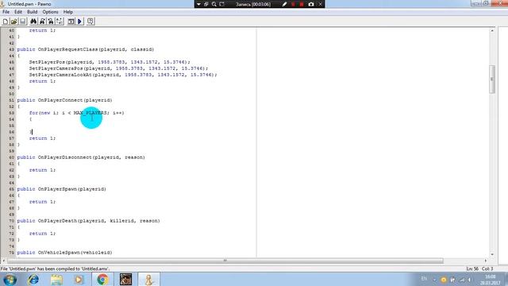Screen dimensions: 508x286
Task: Click the horizontal scrollbar right arrow
Action: click(485, 261)
